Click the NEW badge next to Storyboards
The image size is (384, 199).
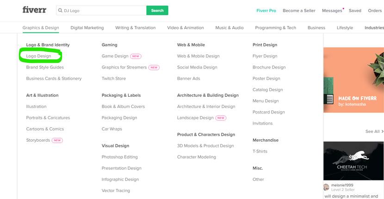pyautogui.click(x=57, y=140)
